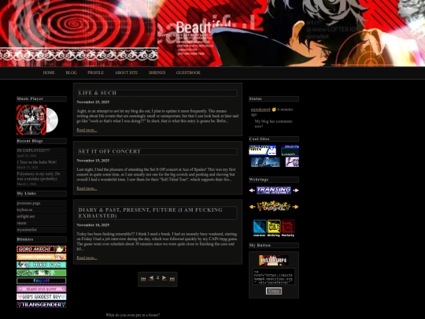Click the orange blinkie under Goro Akechi
Image resolution: width=425 pixels, height=319 pixels.
(x=42, y=257)
